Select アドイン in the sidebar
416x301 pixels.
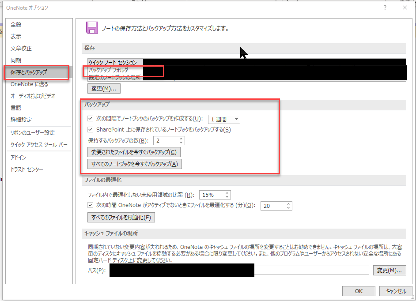[x=18, y=157]
